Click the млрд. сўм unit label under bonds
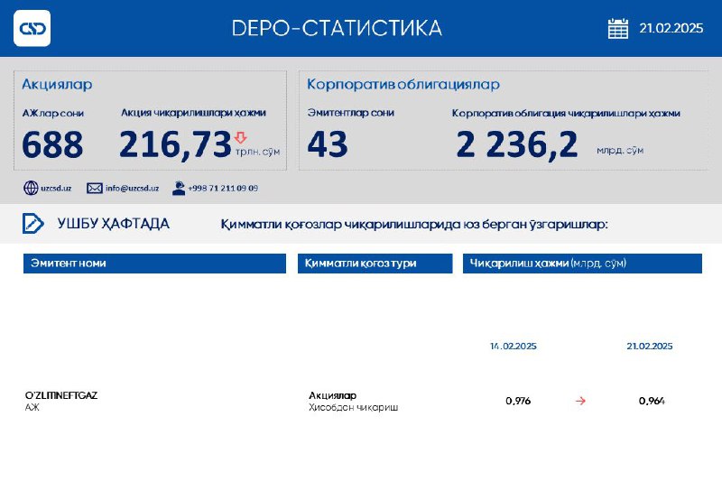The height and width of the screenshot is (500, 722). [x=620, y=150]
